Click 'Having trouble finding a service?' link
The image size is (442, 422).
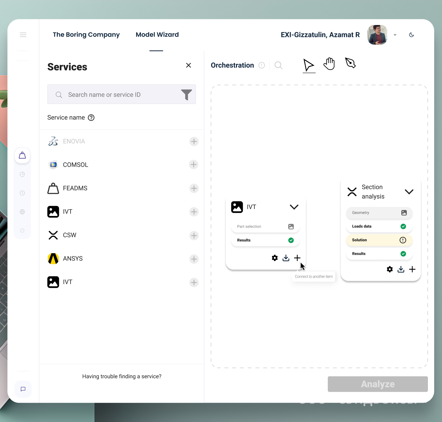[x=122, y=376]
